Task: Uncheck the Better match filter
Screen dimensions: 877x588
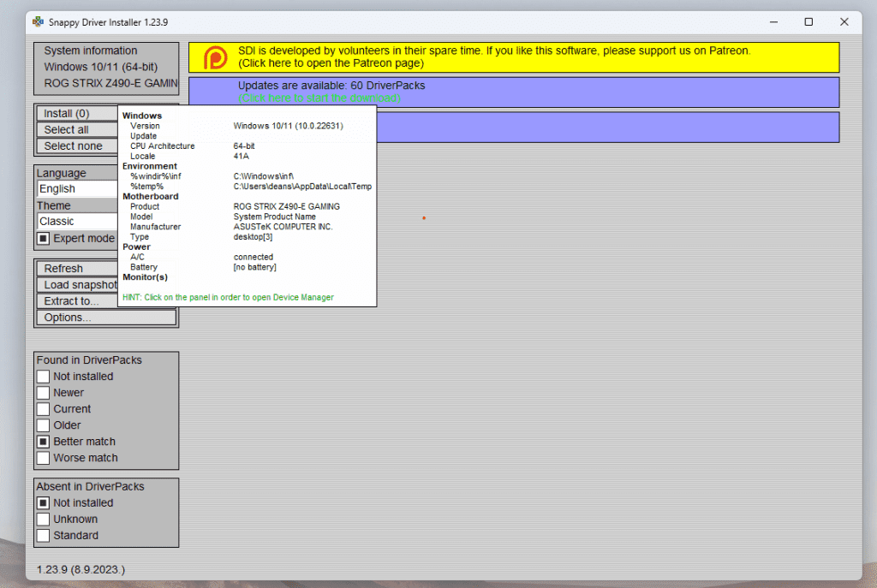Action: click(43, 442)
